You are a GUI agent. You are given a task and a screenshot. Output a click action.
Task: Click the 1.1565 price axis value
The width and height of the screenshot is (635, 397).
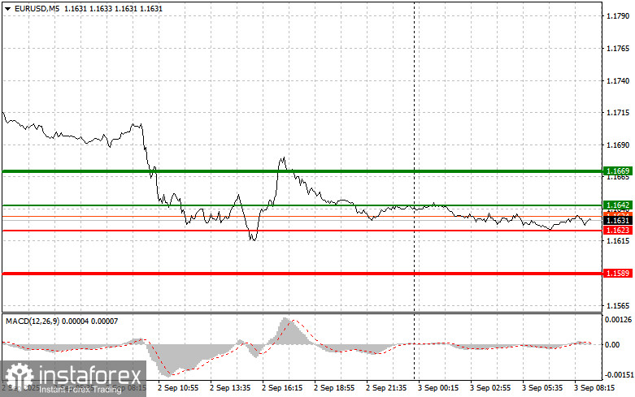[618, 305]
